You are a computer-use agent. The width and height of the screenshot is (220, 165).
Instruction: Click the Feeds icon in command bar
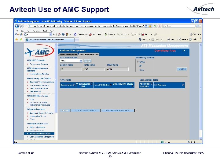153,39
